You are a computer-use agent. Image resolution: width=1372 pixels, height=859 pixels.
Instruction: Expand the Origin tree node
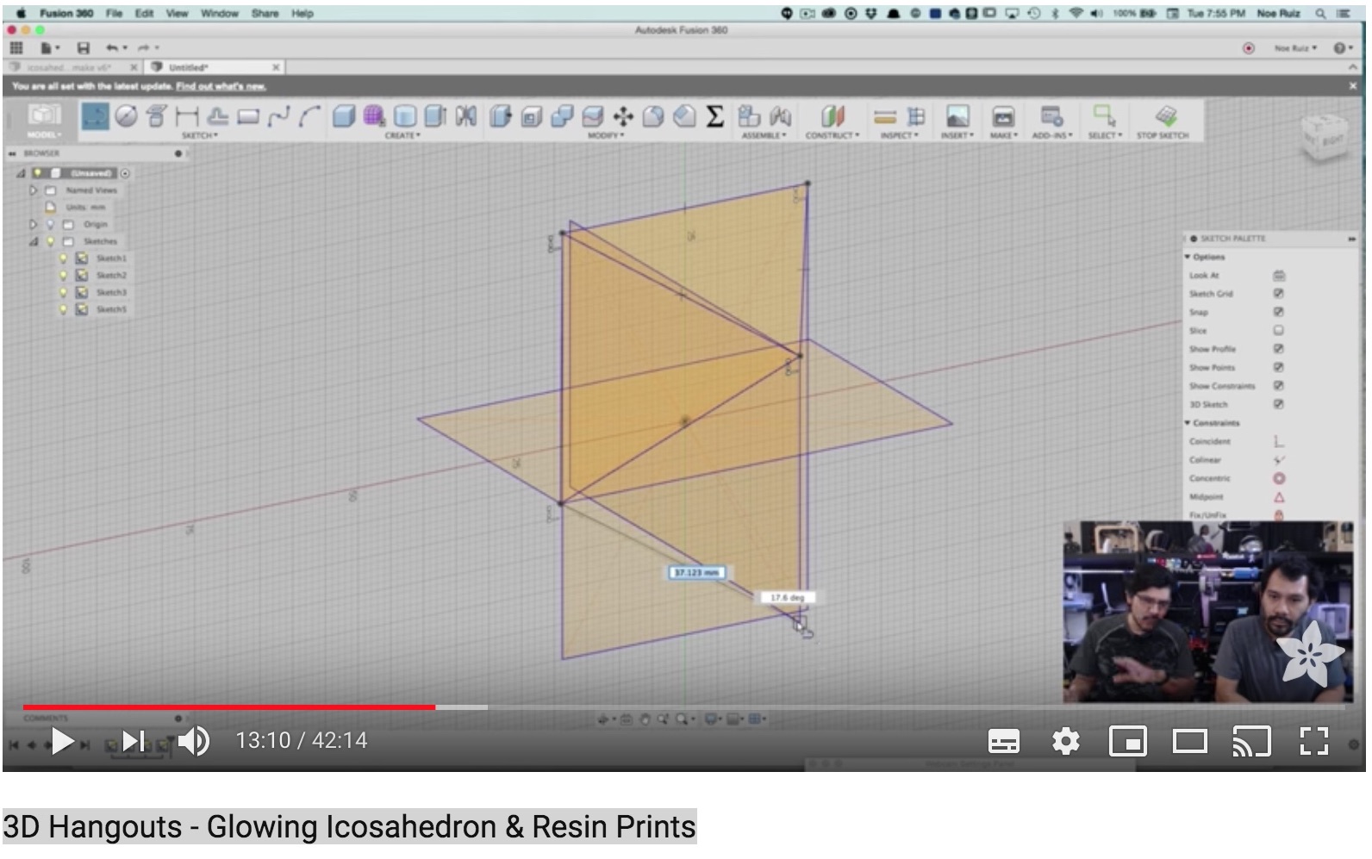coord(34,225)
